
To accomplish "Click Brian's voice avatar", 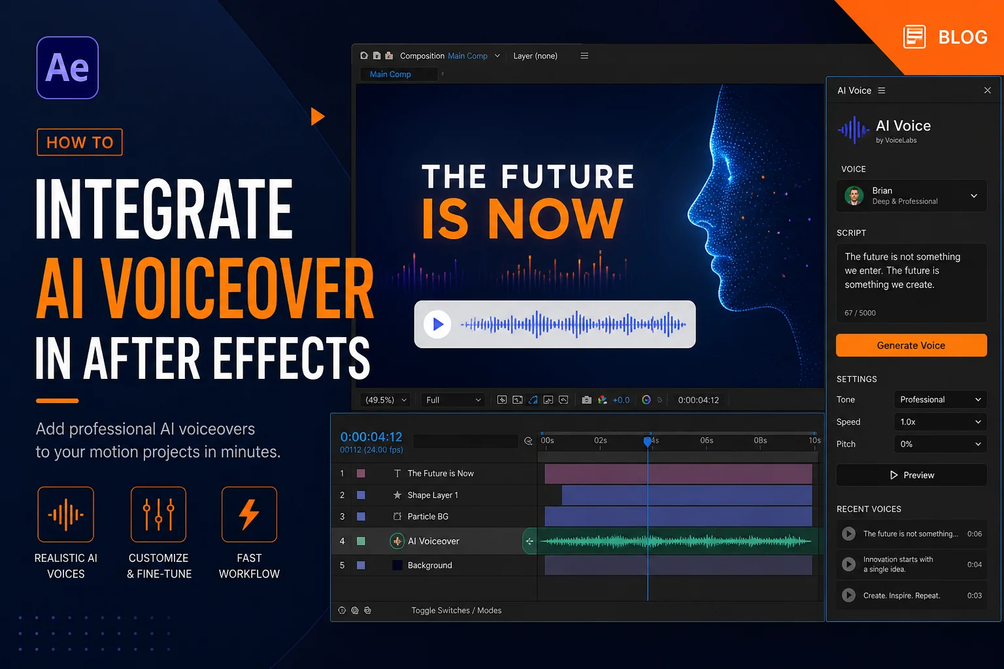I will coord(854,195).
